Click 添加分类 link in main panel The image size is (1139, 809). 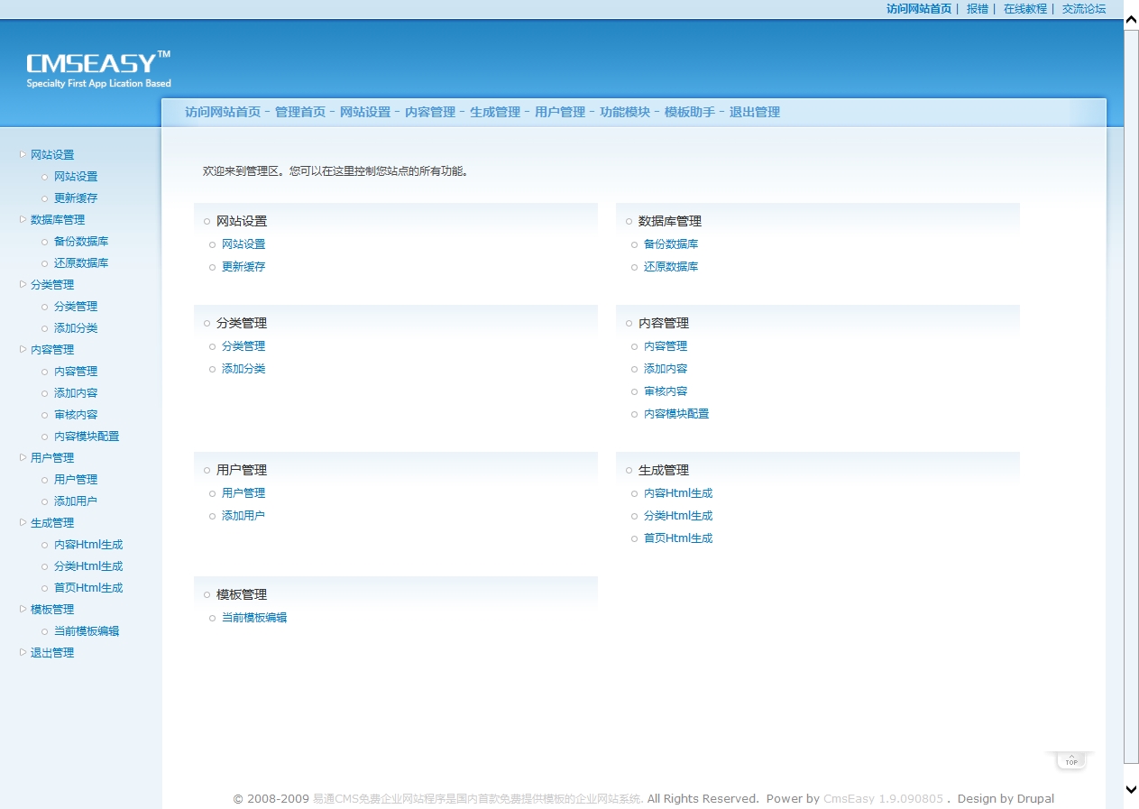243,368
